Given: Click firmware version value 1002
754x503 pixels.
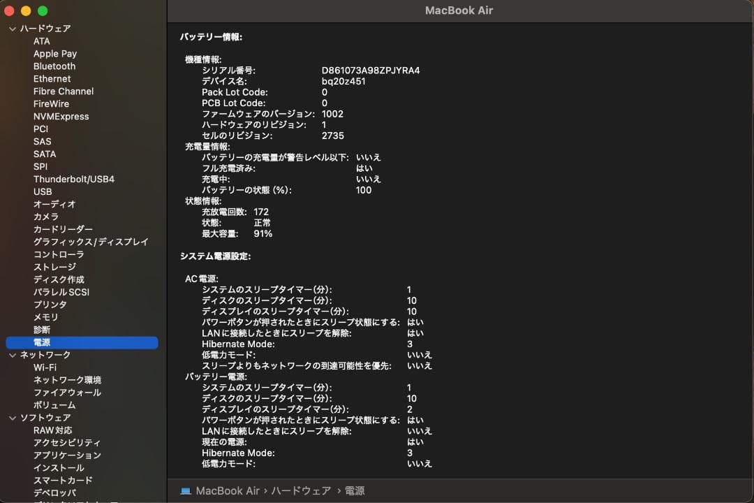Looking at the screenshot, I should click(x=332, y=114).
